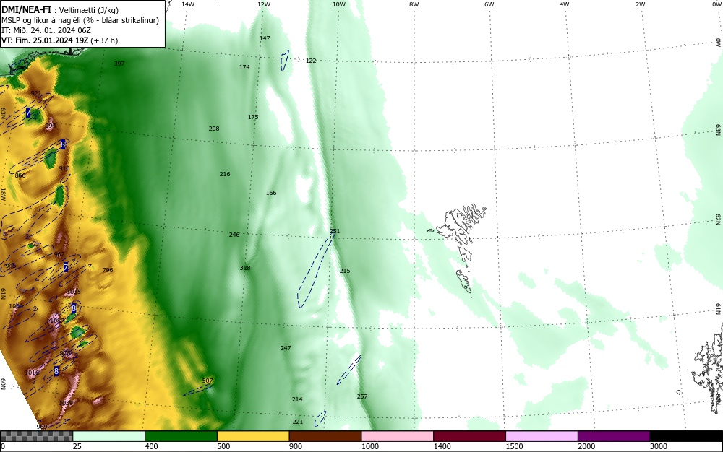Viewport: 723px width, 452px height.
Task: Click the map value 221
Action: [x=298, y=422]
